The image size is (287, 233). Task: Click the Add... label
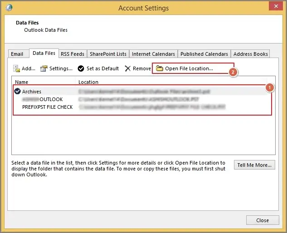29,68
